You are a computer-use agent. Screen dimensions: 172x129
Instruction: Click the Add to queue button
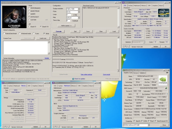[67, 26]
